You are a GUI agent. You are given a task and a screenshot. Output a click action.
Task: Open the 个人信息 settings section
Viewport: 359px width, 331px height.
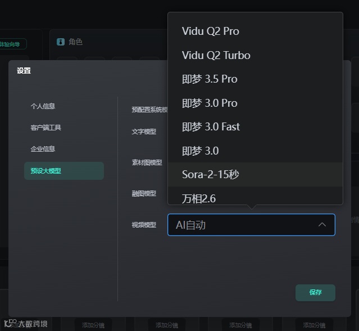click(x=43, y=106)
